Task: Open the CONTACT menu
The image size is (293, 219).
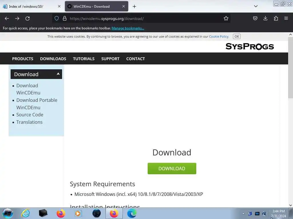Action: coord(135,59)
